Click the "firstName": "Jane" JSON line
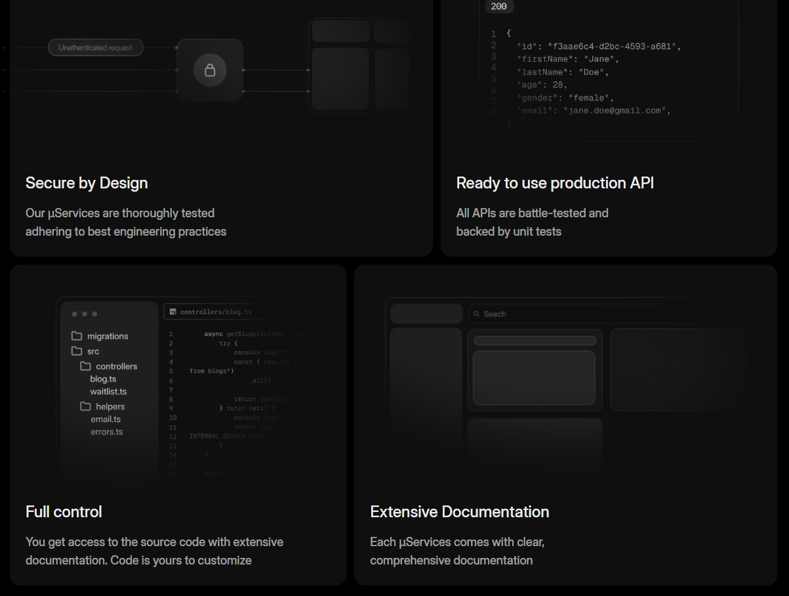Screen dimensions: 789x596 568,59
